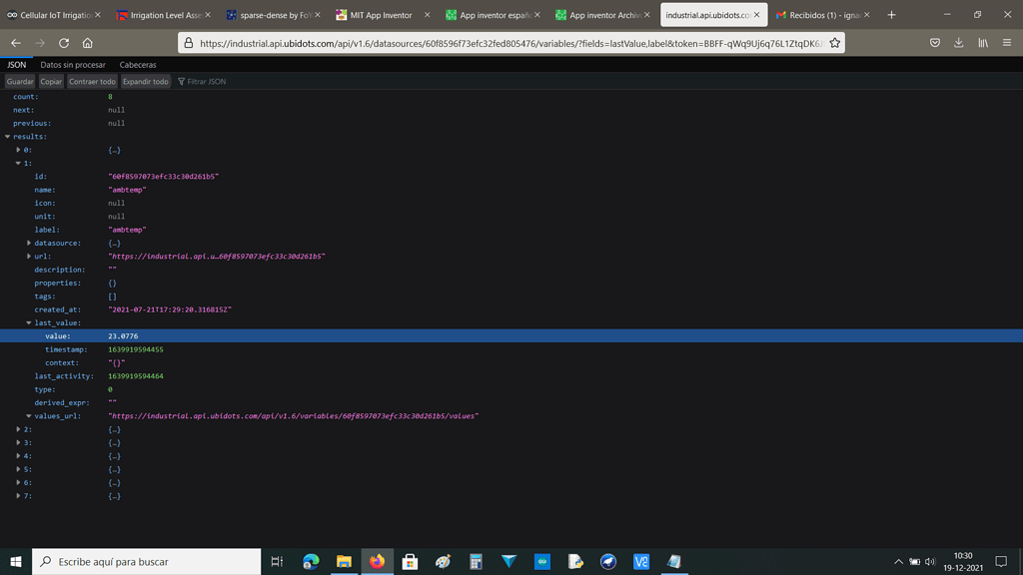
Task: Open File Explorer from the taskbar
Action: pos(344,562)
